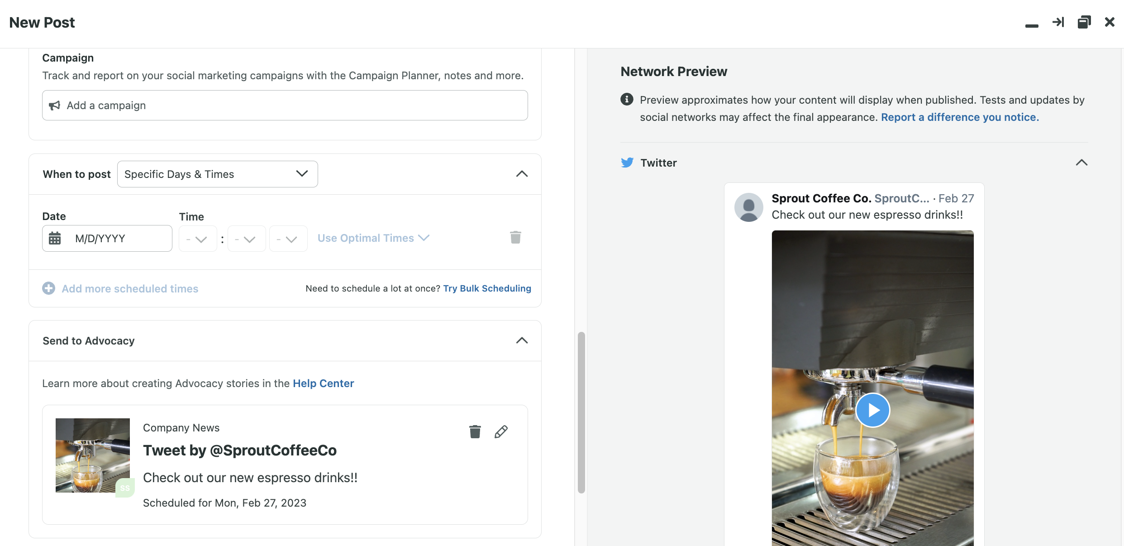
Task: Collapse the Send to Advocacy section
Action: click(x=522, y=340)
